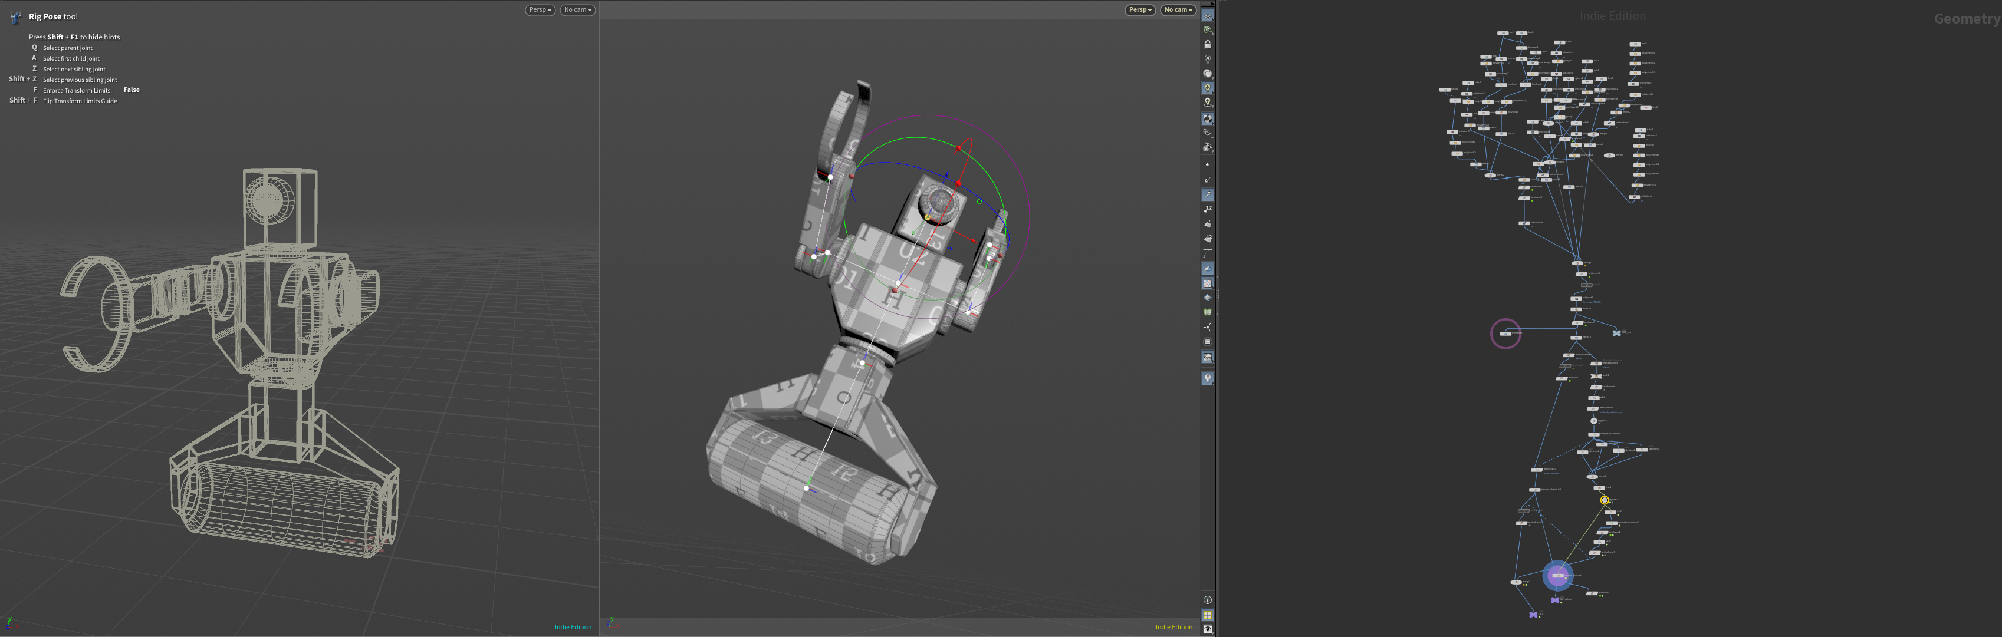Toggle the checkerboard UV texture display
2002x637 pixels.
1208,283
